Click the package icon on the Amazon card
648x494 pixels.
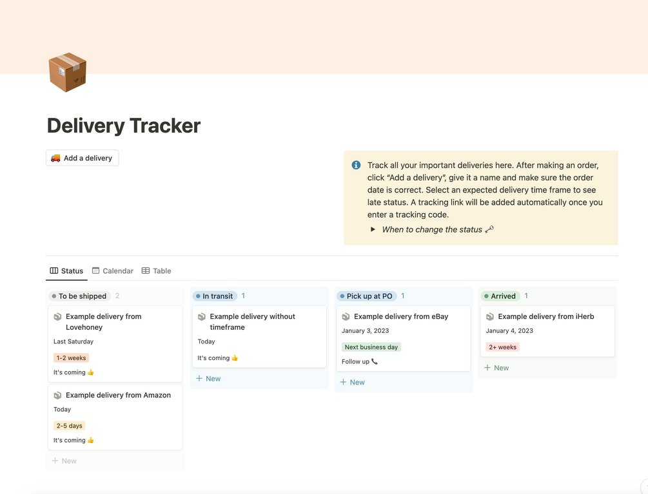[x=58, y=395]
